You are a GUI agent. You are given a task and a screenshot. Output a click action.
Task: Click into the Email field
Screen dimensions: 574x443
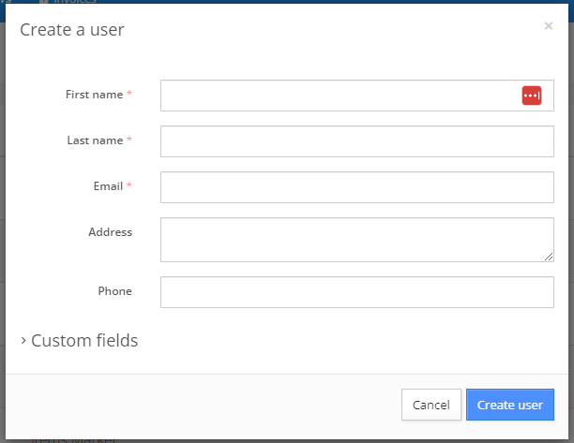tap(357, 187)
